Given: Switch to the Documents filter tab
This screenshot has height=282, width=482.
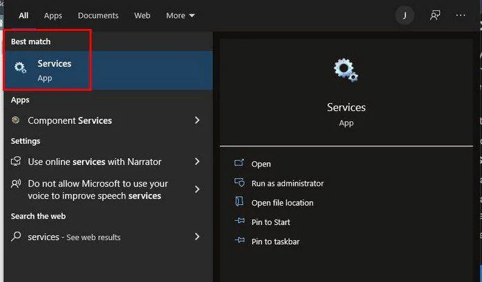Looking at the screenshot, I should (98, 15).
